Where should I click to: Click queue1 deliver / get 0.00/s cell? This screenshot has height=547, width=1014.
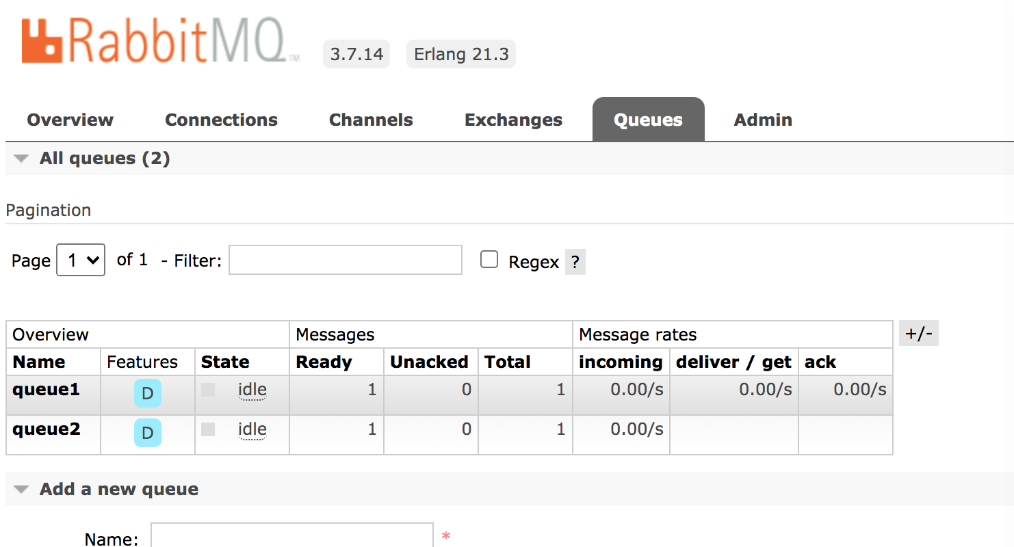(x=734, y=395)
